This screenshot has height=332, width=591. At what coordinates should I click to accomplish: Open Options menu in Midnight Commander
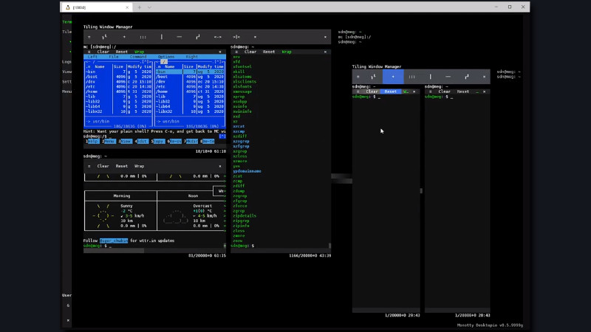click(x=165, y=57)
